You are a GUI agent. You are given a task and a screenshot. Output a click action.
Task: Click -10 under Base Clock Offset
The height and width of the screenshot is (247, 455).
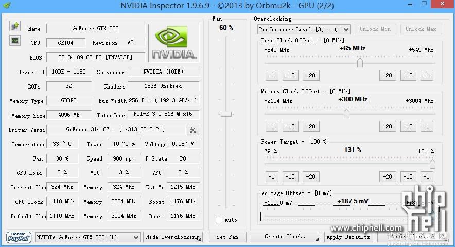pyautogui.click(x=290, y=75)
